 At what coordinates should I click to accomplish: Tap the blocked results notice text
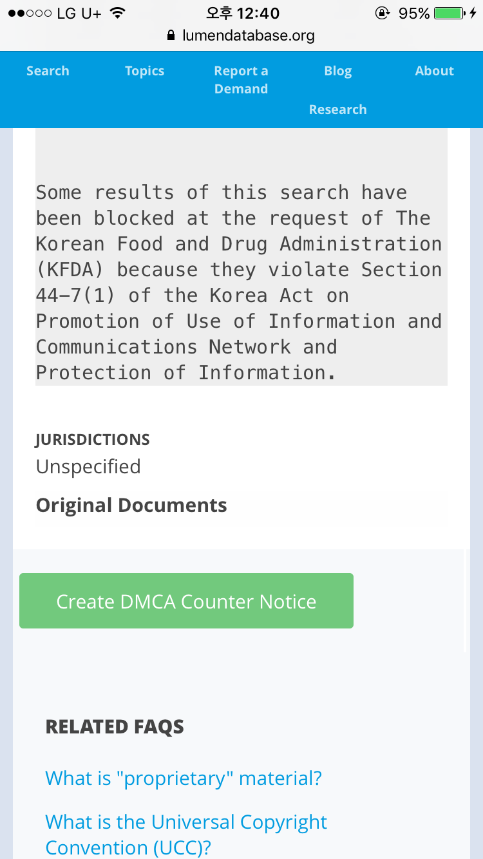240,282
